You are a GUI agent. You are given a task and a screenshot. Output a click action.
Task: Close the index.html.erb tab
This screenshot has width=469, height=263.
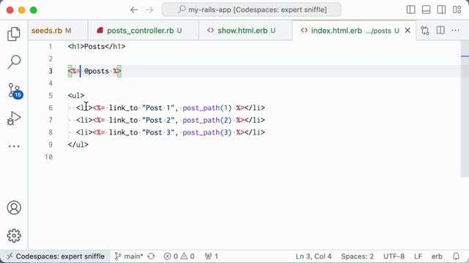407,31
